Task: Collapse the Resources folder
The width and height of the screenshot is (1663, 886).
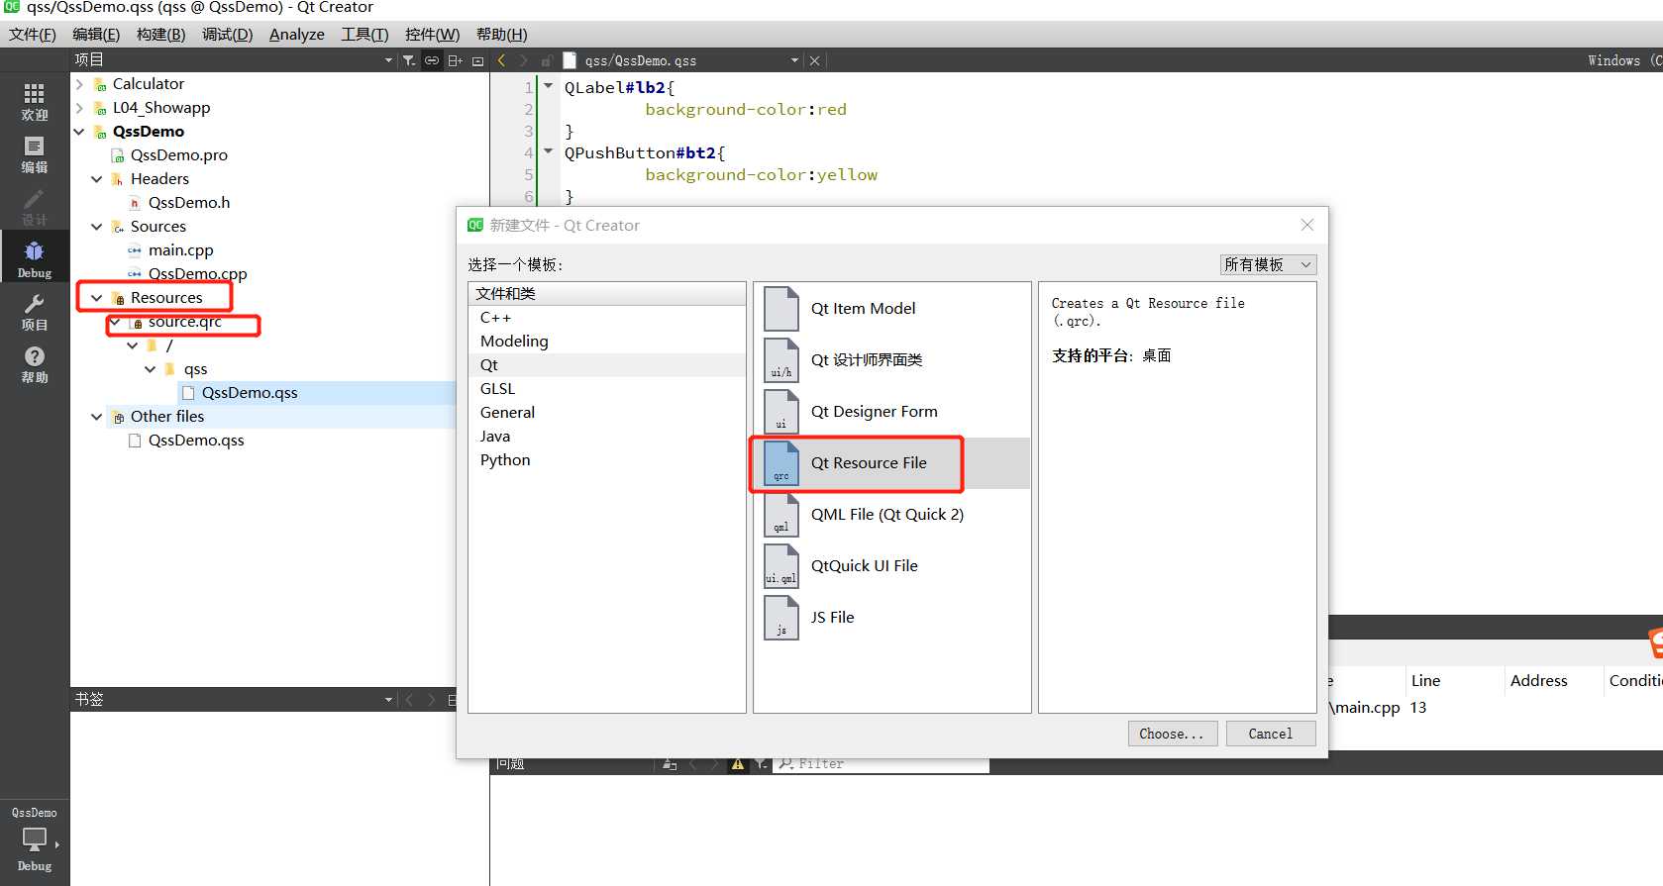Action: click(x=97, y=298)
